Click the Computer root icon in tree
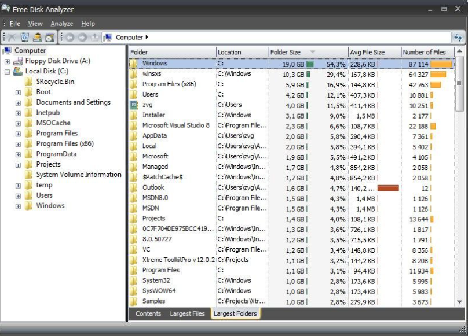 7,51
